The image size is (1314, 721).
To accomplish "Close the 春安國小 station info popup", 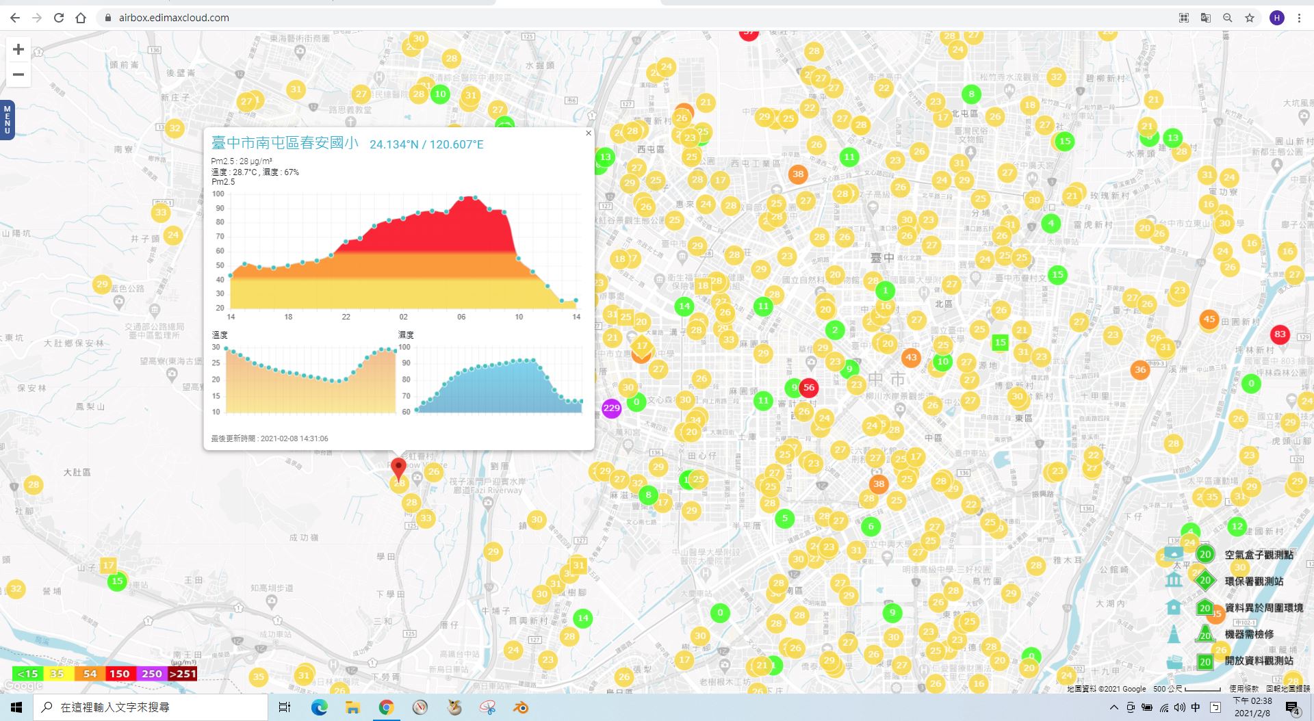I will 588,133.
